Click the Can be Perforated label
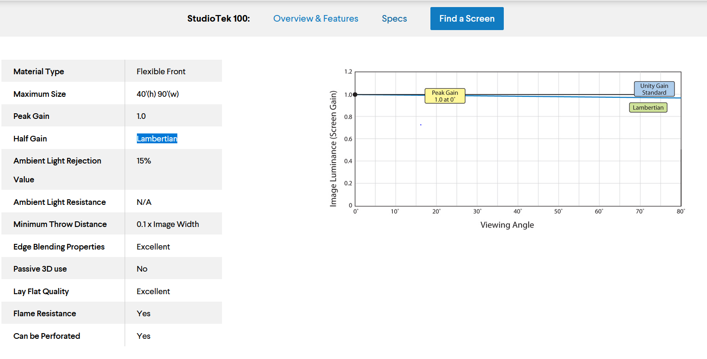This screenshot has width=707, height=359. [x=47, y=336]
